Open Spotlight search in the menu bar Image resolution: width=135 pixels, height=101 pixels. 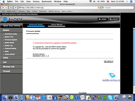point(131,1)
